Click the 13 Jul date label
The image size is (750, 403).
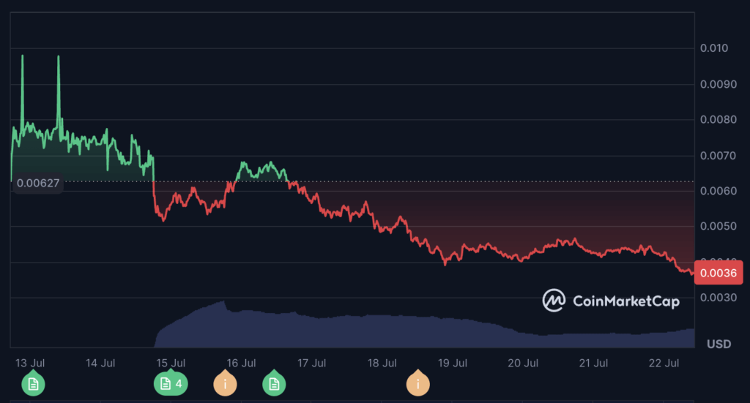pyautogui.click(x=30, y=363)
